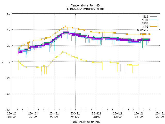Viewport: 165px width, 124px height.
Task: Click the x-axis tick '230421 12:00'
Action: pos(118,115)
